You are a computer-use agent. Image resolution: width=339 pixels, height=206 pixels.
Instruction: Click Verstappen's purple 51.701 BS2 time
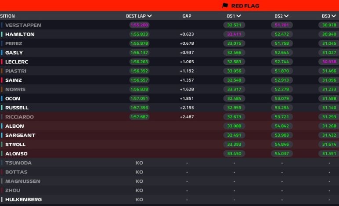[281, 25]
